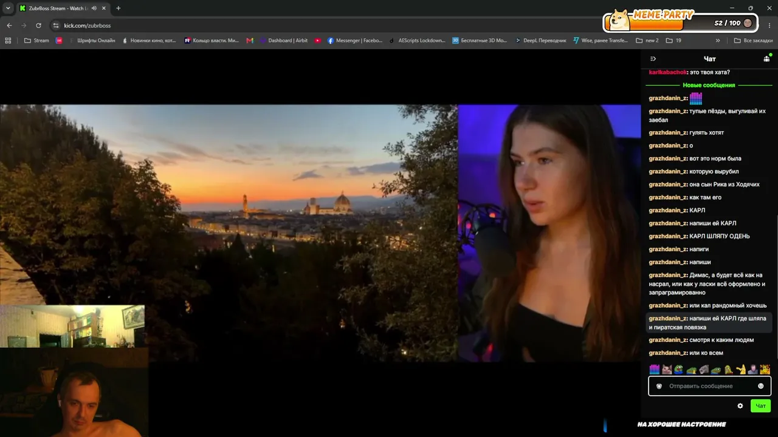Screen dimensions: 778x437
Task: Click the karikabachok username in chat
Action: click(667, 72)
